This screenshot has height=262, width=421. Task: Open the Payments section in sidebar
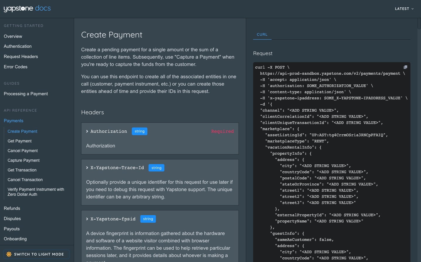tap(13, 121)
